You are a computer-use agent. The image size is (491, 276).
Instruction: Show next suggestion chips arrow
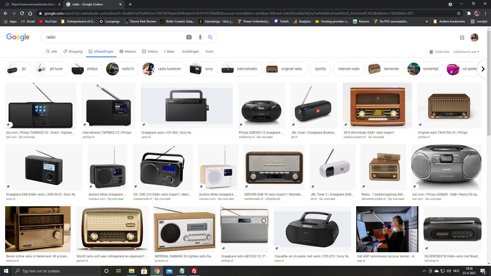pyautogui.click(x=483, y=69)
